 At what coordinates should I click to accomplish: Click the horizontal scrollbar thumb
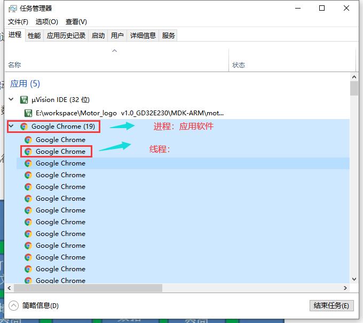point(88,288)
